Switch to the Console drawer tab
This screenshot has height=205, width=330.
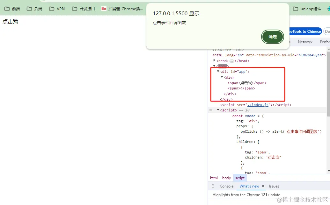226,186
